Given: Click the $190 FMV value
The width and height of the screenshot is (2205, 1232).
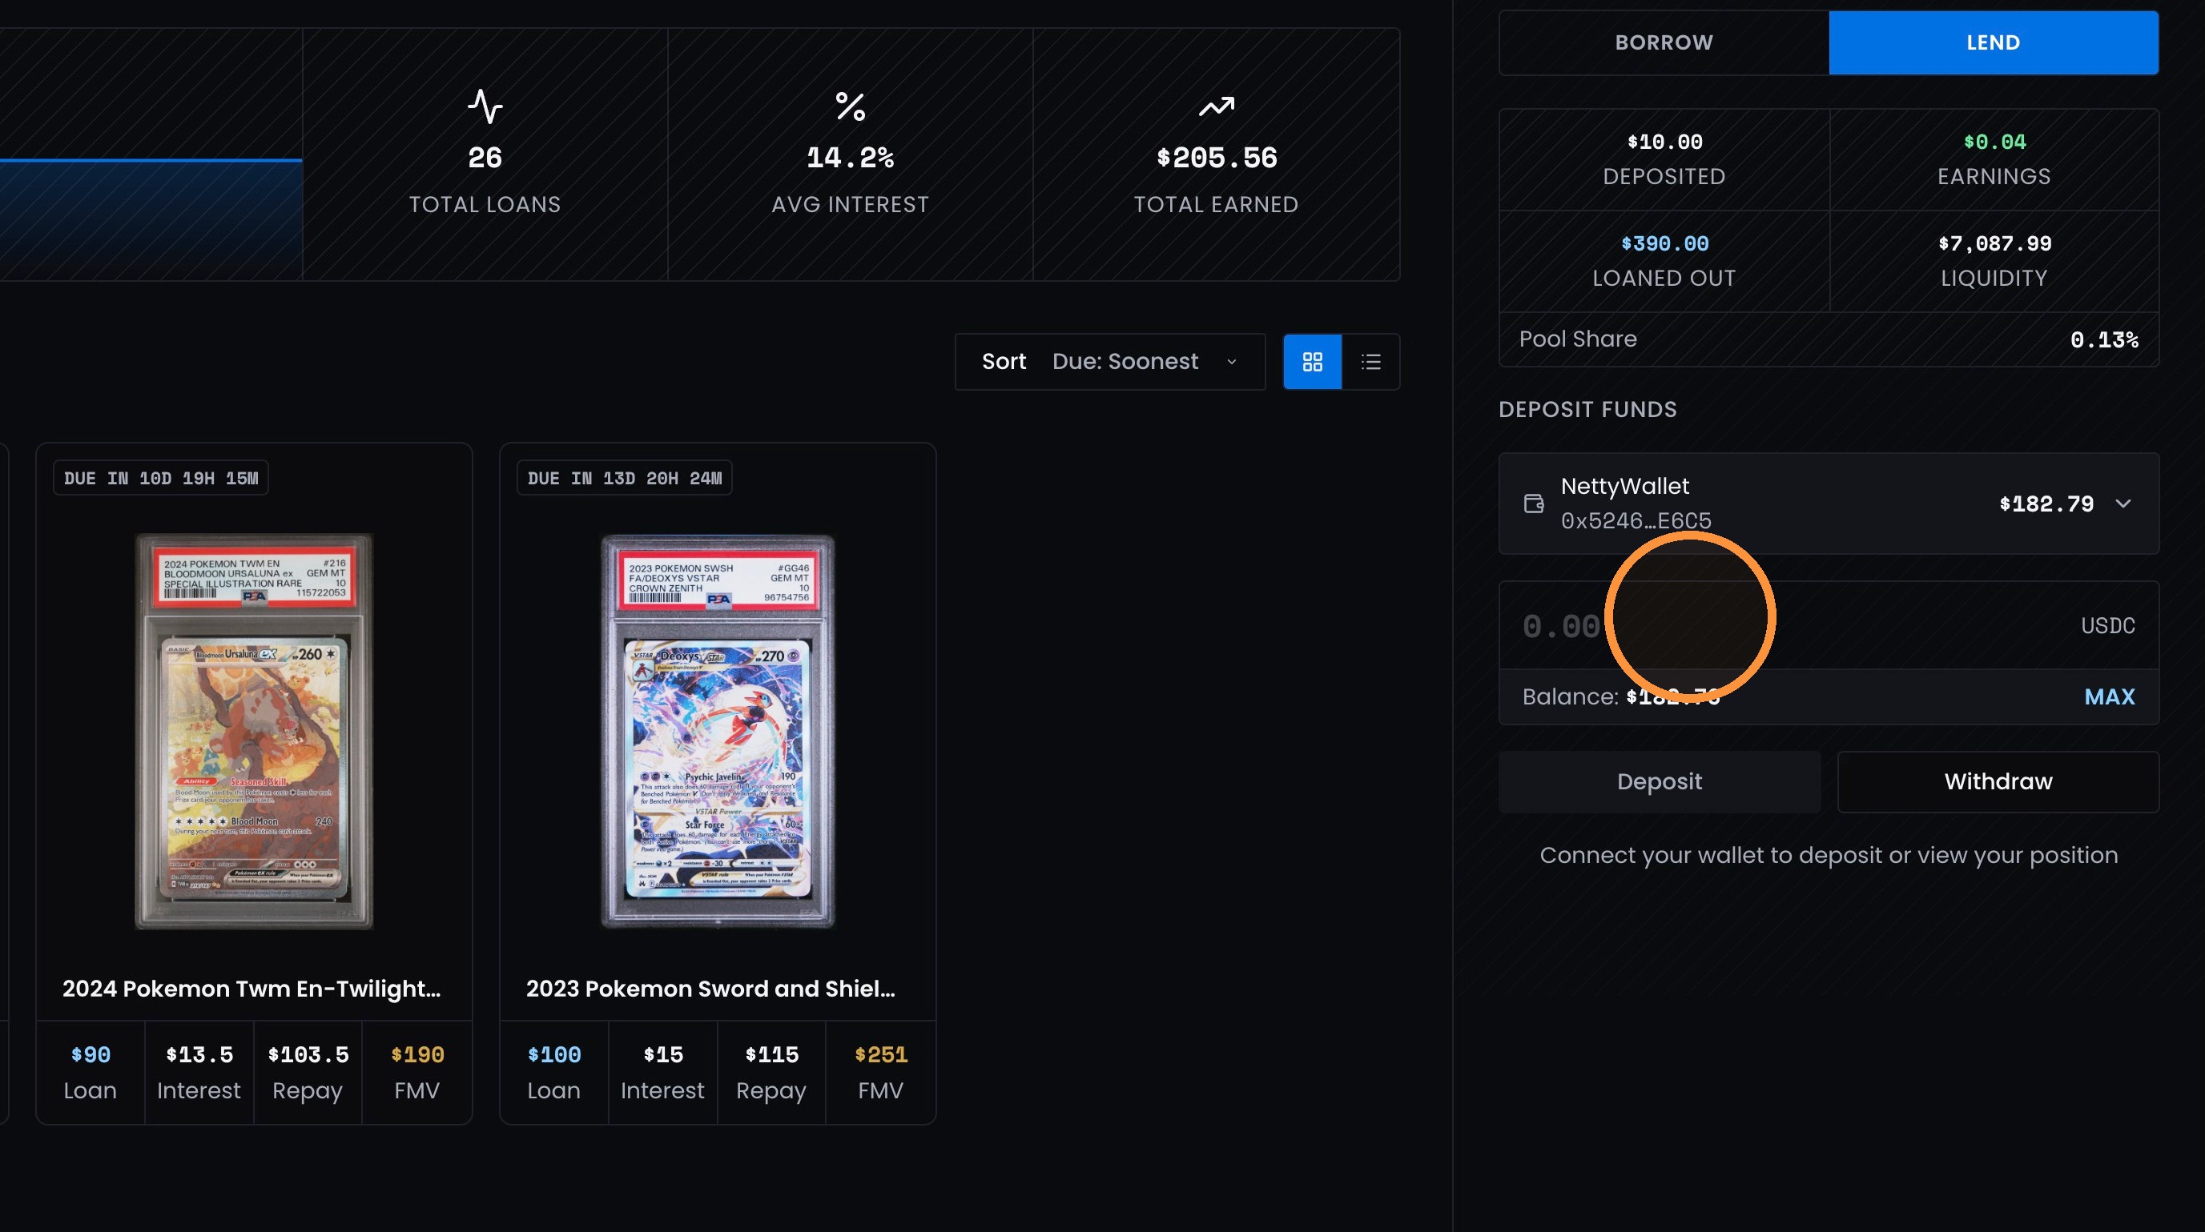Looking at the screenshot, I should tap(418, 1055).
